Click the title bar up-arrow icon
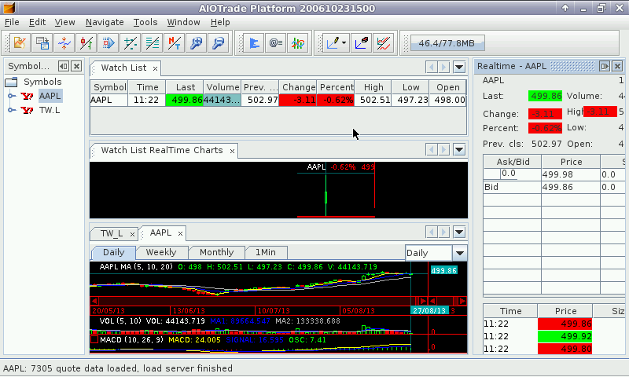629x377 pixels. click(x=565, y=8)
